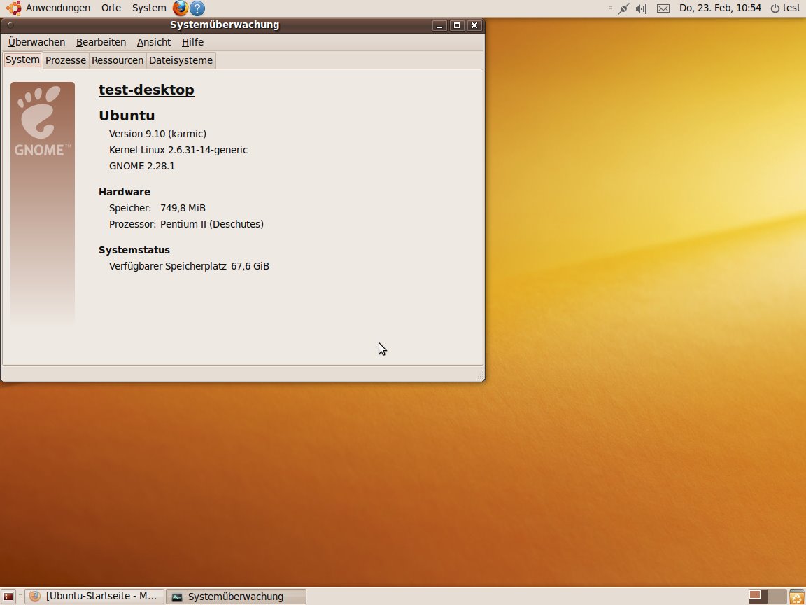This screenshot has width=806, height=605.
Task: Open the System panel menu
Action: (149, 8)
